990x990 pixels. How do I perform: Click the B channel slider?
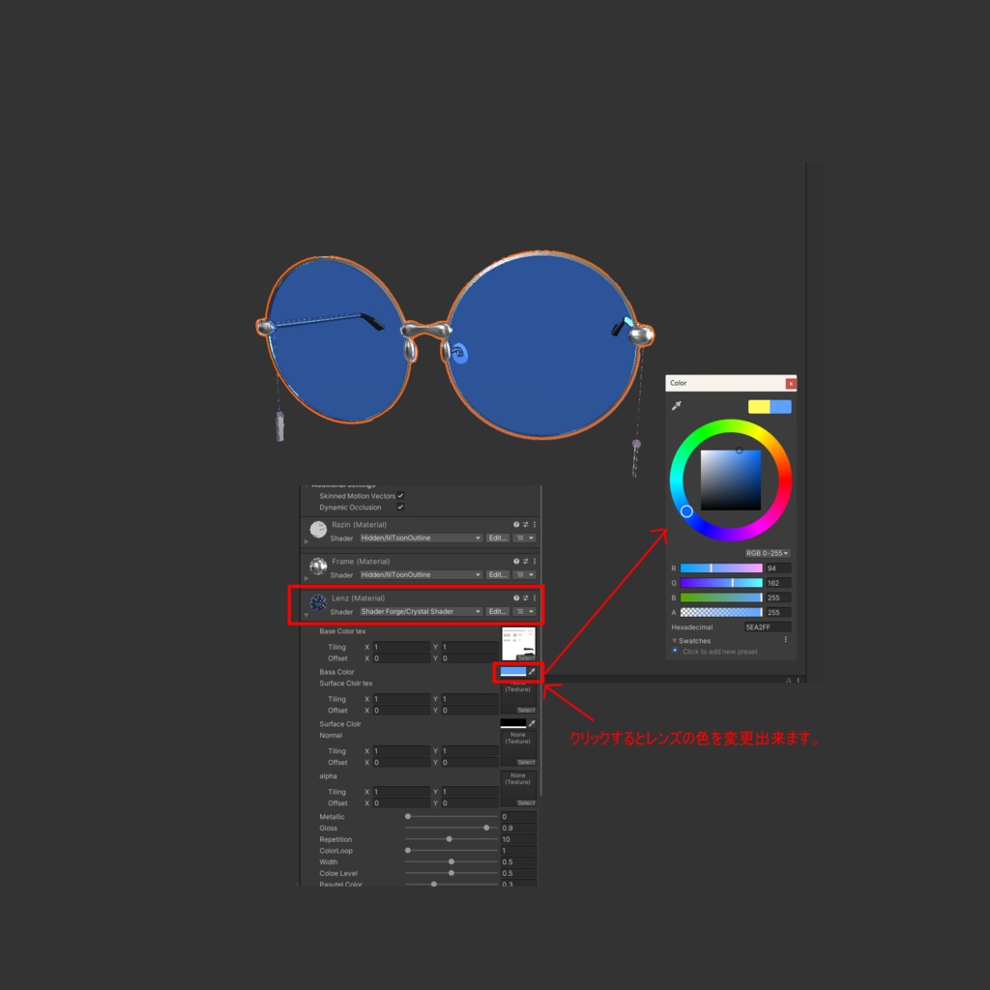pyautogui.click(x=721, y=597)
